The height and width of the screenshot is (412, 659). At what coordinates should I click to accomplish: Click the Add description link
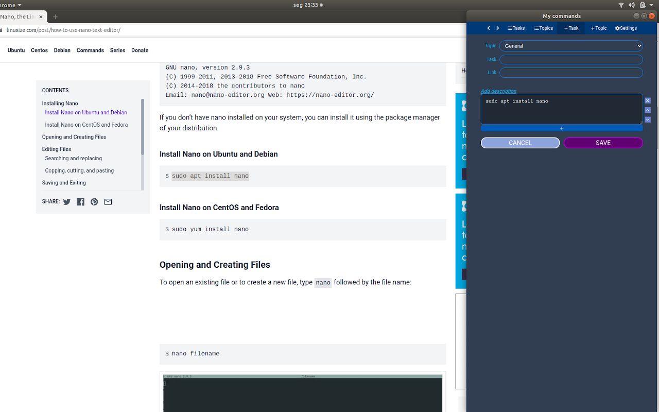click(x=498, y=91)
